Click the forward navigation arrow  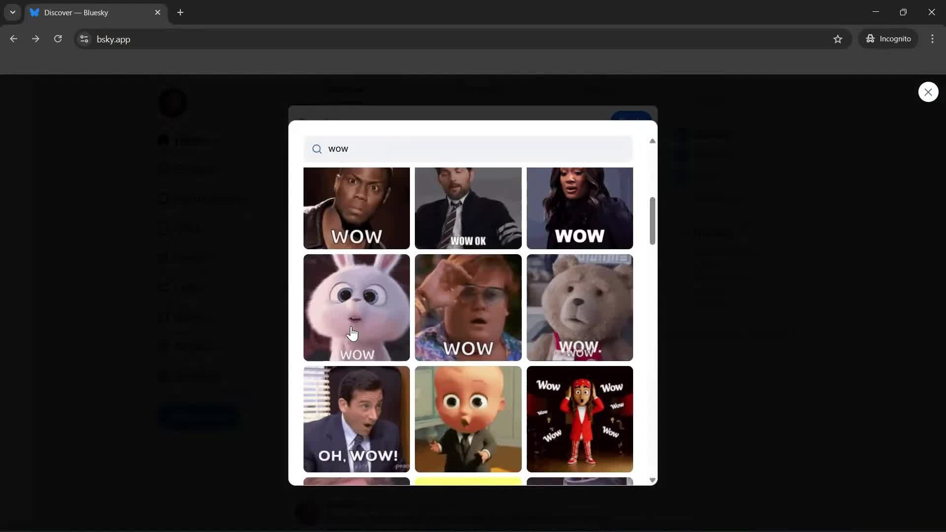pyautogui.click(x=35, y=39)
